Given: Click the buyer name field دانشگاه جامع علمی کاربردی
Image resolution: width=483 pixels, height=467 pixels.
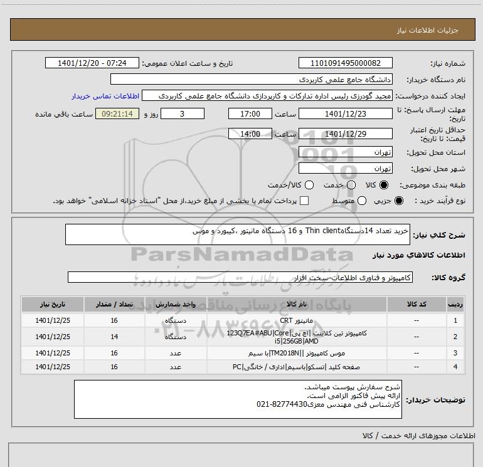Looking at the screenshot, I should pos(252,79).
